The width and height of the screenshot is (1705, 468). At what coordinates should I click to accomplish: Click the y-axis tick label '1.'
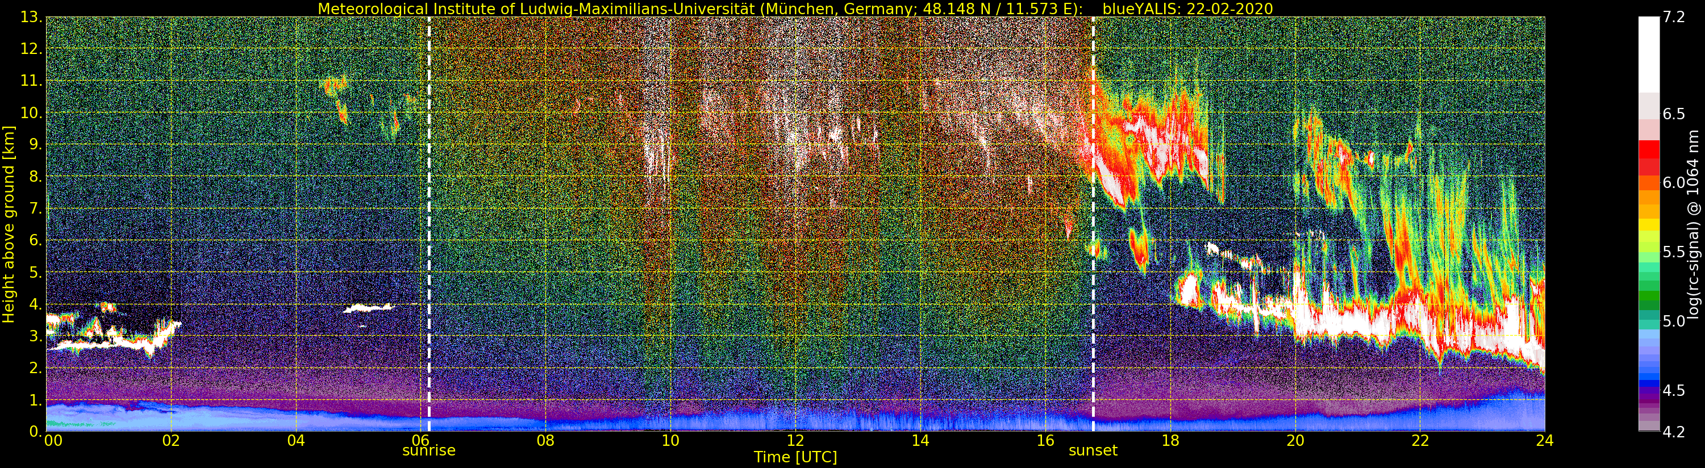point(36,400)
